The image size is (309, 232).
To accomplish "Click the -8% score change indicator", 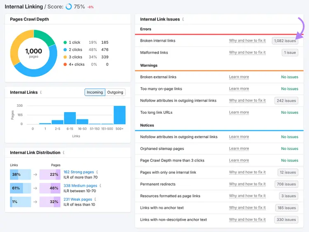I will point(91,7).
